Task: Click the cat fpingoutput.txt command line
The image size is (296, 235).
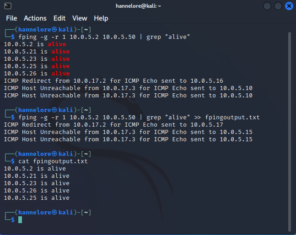Action: (x=53, y=161)
